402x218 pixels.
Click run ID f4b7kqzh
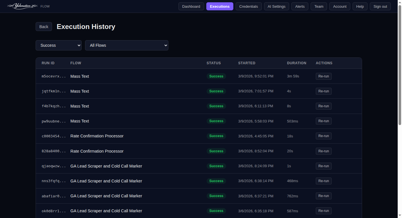[54, 106]
